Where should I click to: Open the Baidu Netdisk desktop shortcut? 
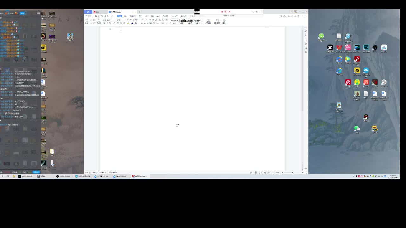click(x=384, y=47)
